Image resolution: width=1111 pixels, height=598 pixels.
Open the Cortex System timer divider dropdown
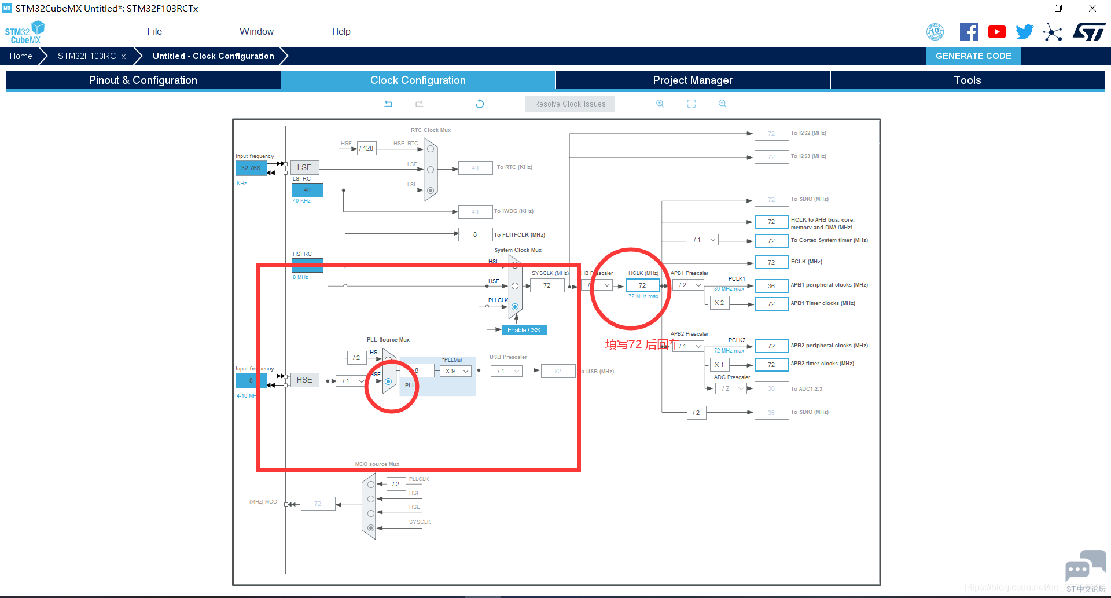pos(703,240)
